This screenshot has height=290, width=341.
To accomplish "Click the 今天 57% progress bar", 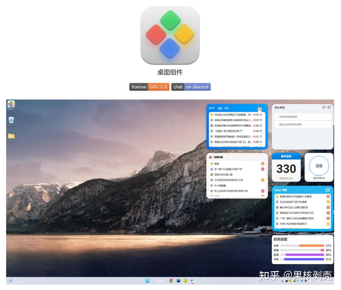I will tap(302, 245).
